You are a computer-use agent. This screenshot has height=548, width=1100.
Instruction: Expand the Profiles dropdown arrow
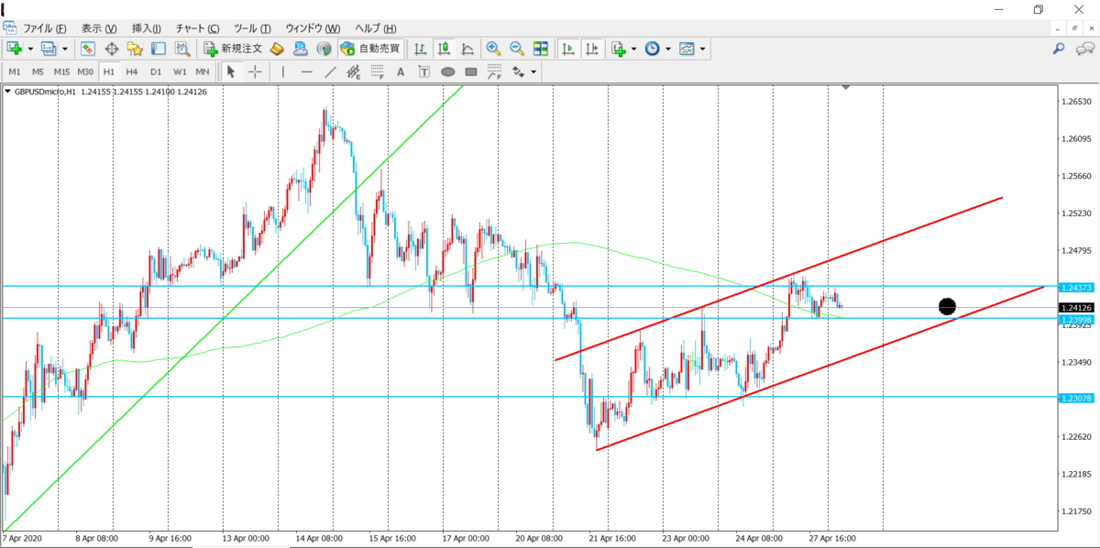(x=64, y=49)
